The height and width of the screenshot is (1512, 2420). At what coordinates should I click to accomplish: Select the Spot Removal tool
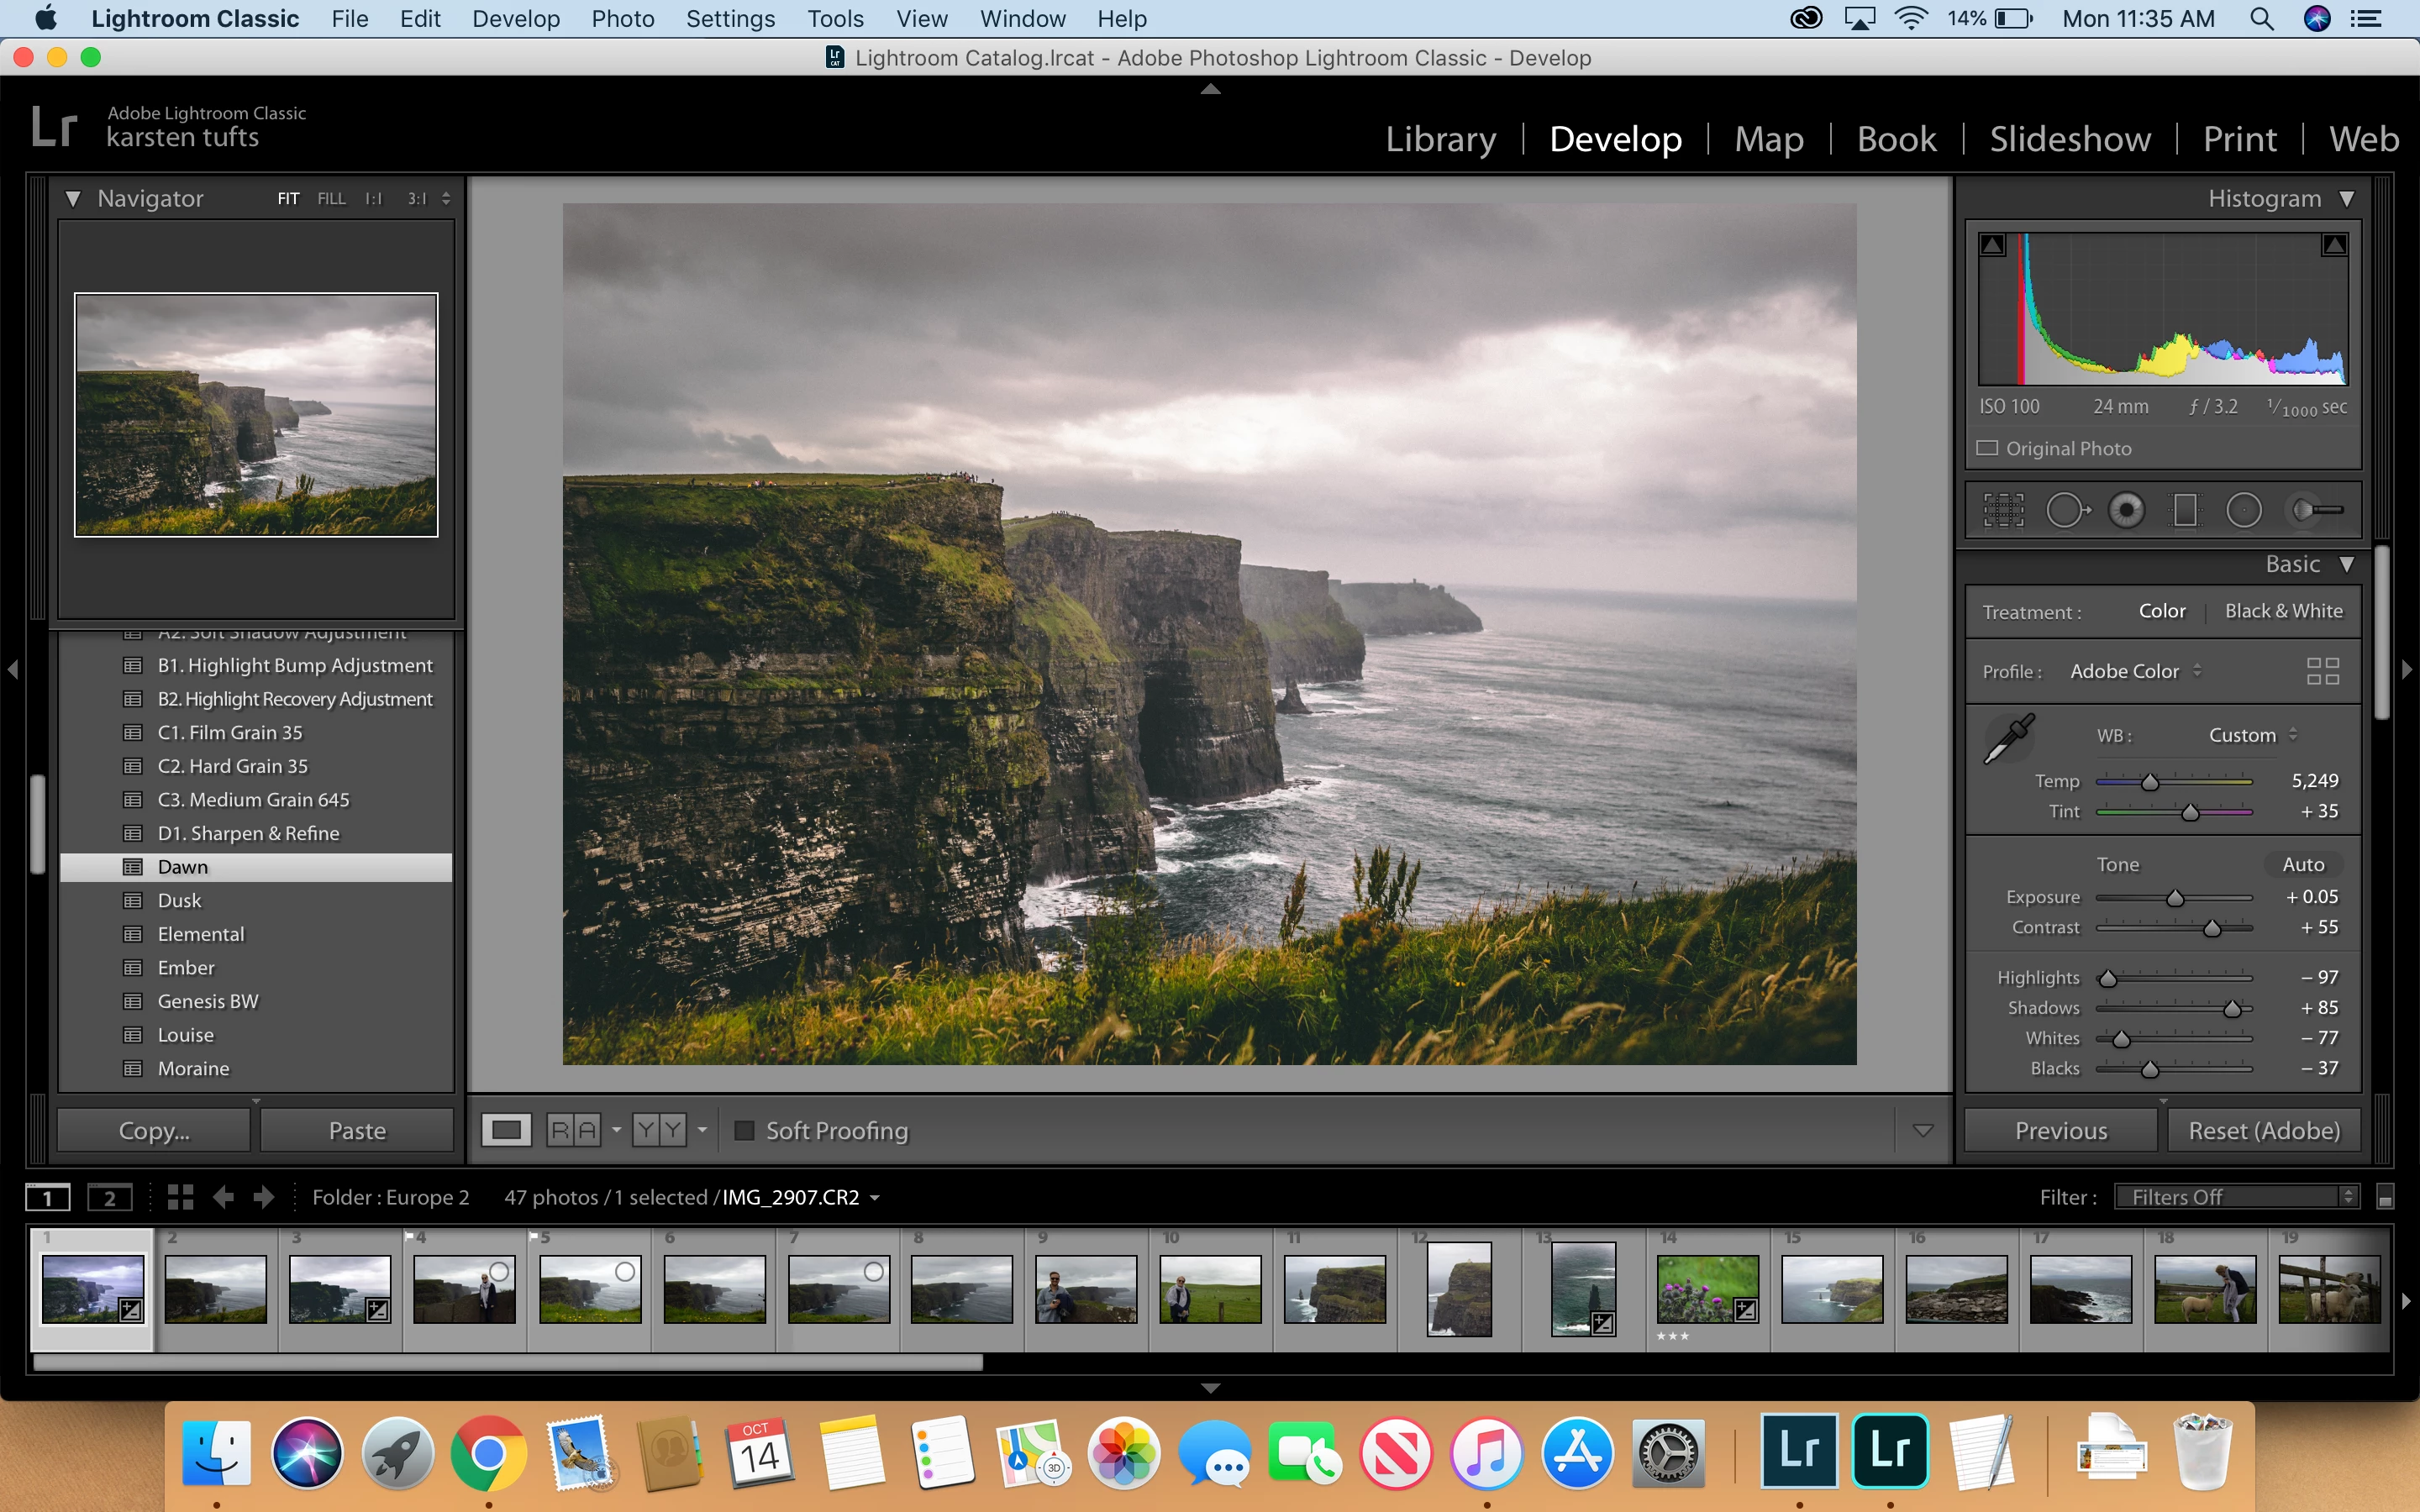[2066, 510]
